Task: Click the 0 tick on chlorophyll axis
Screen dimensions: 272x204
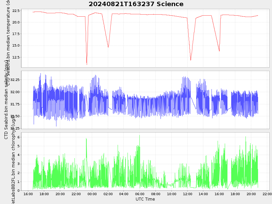Action: click(x=19, y=191)
